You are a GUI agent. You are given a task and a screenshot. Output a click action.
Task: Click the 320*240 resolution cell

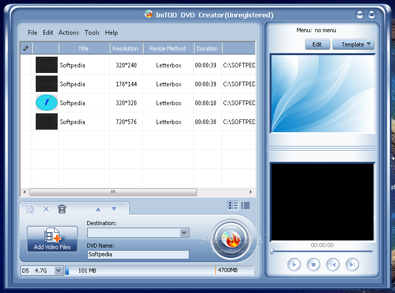pyautogui.click(x=126, y=65)
